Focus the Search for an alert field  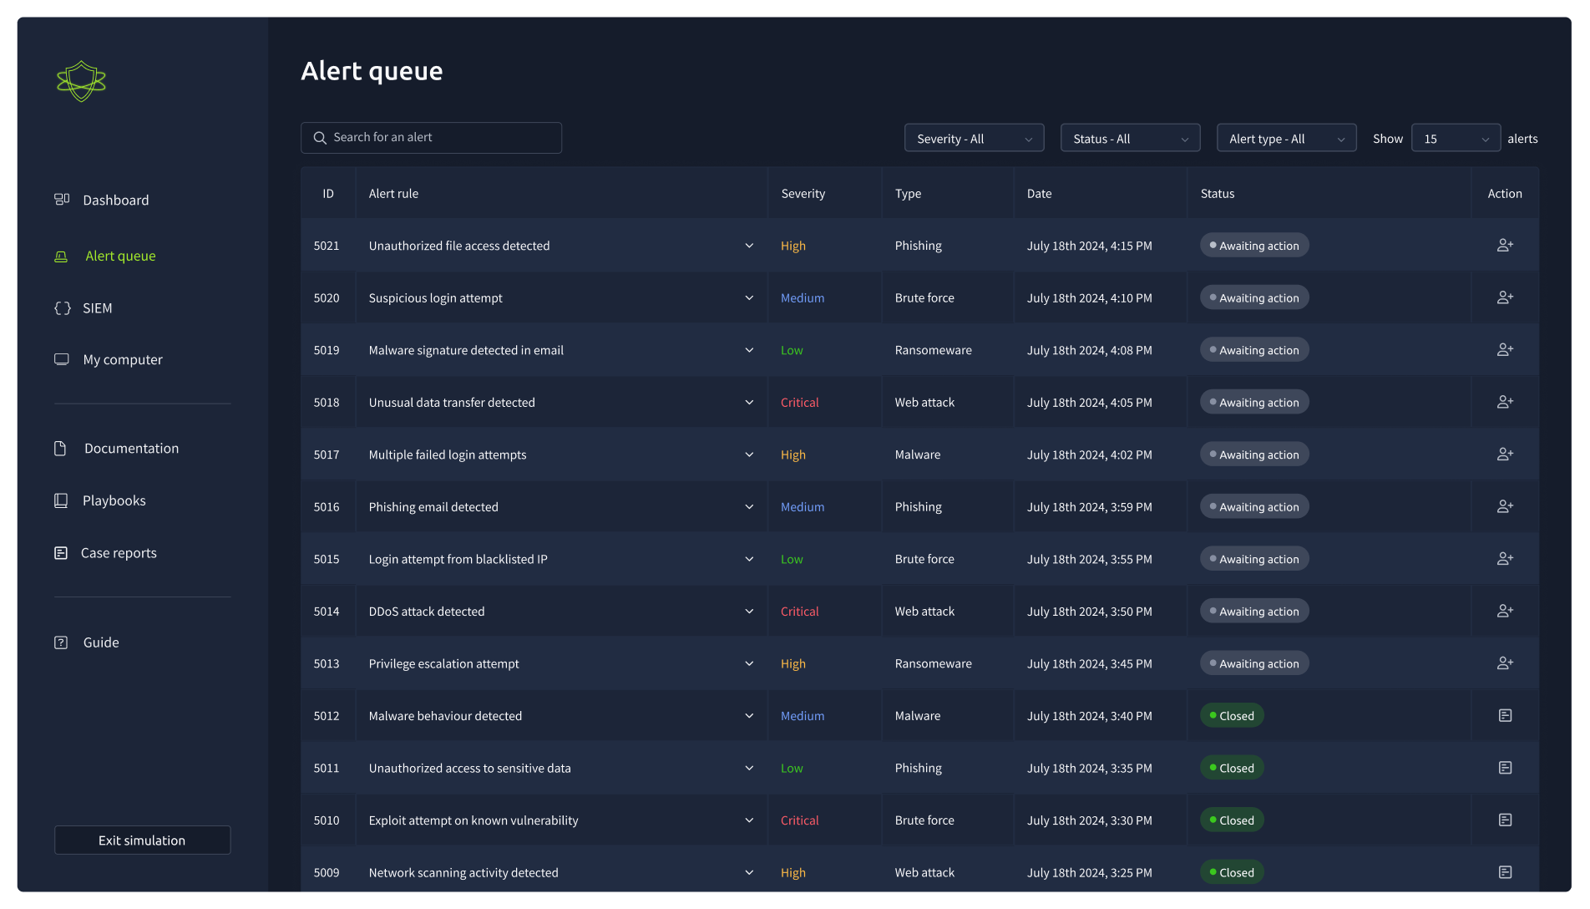(x=431, y=138)
